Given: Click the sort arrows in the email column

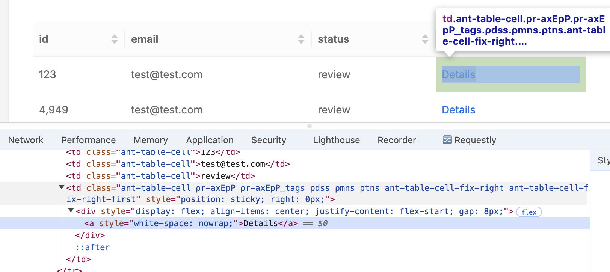Looking at the screenshot, I should click(301, 39).
